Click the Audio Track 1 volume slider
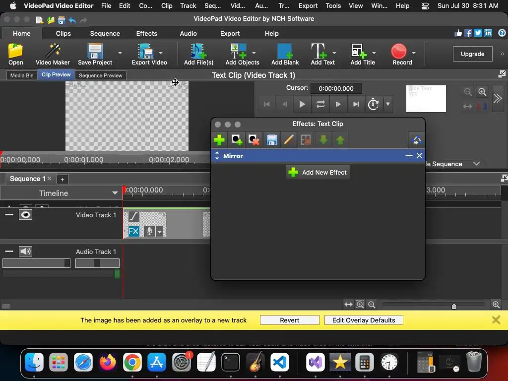Image resolution: width=508 pixels, height=381 pixels. tap(36, 263)
